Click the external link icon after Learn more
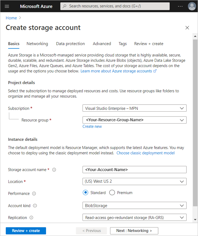Viewport: 198px width, 236px height. pyautogui.click(x=155, y=71)
